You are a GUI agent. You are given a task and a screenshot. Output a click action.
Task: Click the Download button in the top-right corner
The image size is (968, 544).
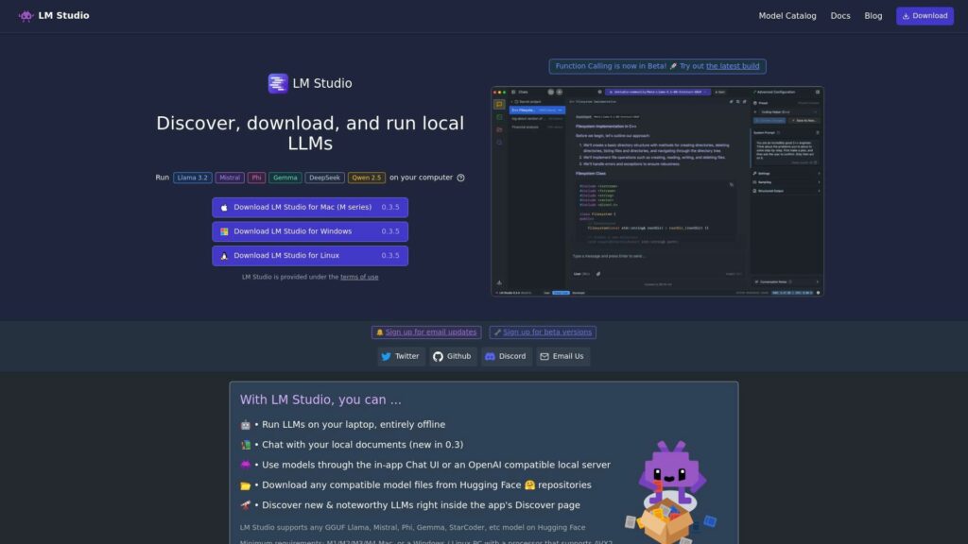tap(925, 16)
